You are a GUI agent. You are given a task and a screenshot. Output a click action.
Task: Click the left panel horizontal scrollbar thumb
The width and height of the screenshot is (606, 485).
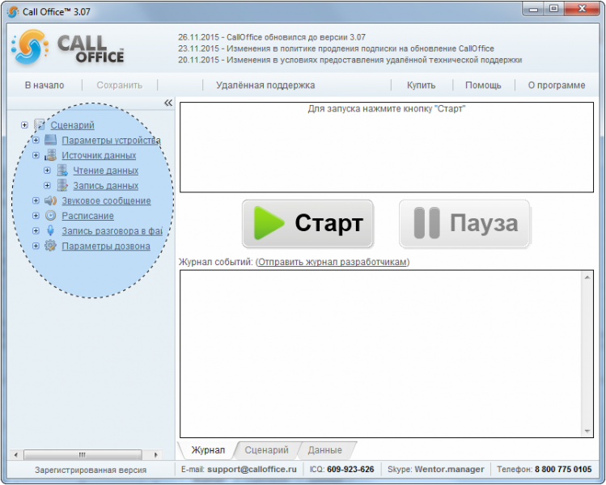[x=83, y=454]
